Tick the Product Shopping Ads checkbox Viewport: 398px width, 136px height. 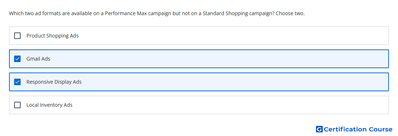point(17,36)
